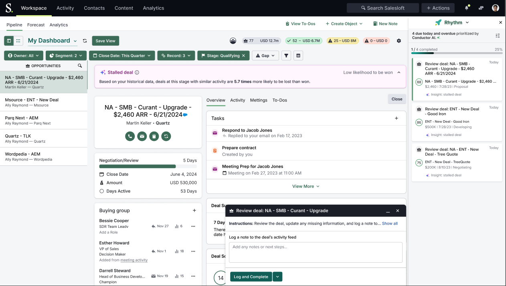Open Rhythm filter settings icon

tap(498, 36)
